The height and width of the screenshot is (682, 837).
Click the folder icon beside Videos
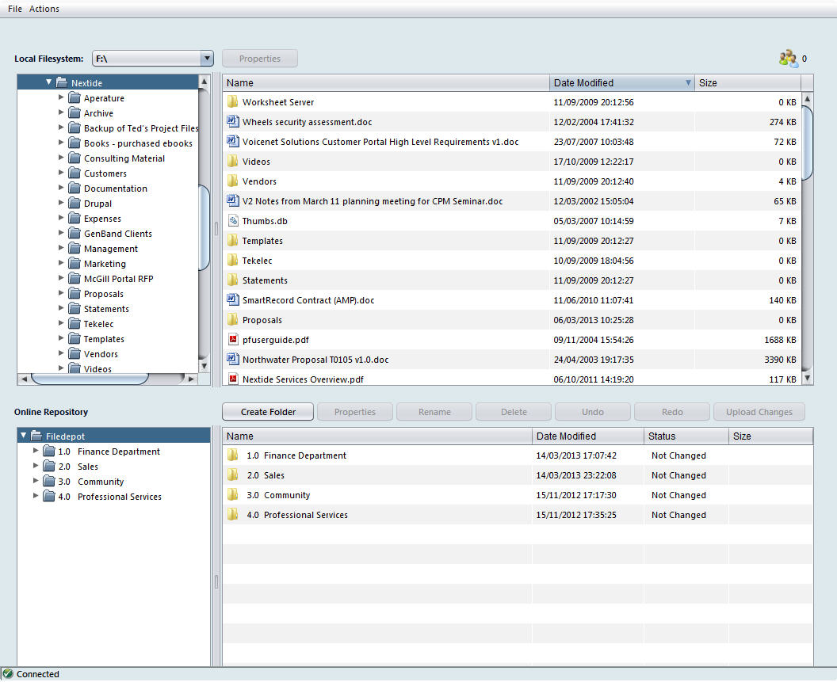(231, 162)
